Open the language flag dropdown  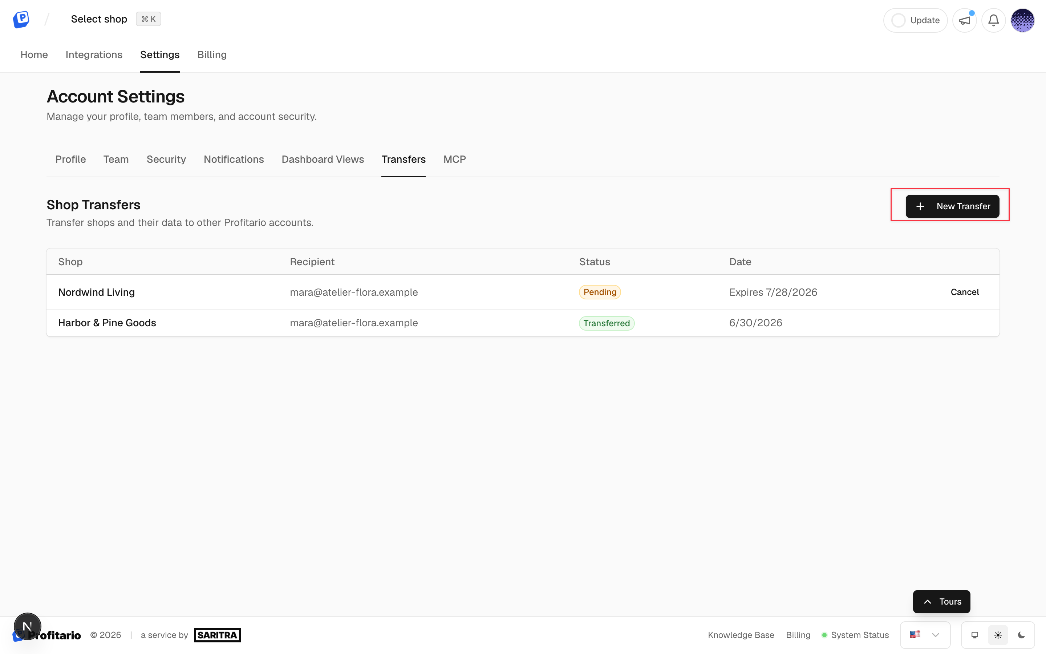pos(925,635)
